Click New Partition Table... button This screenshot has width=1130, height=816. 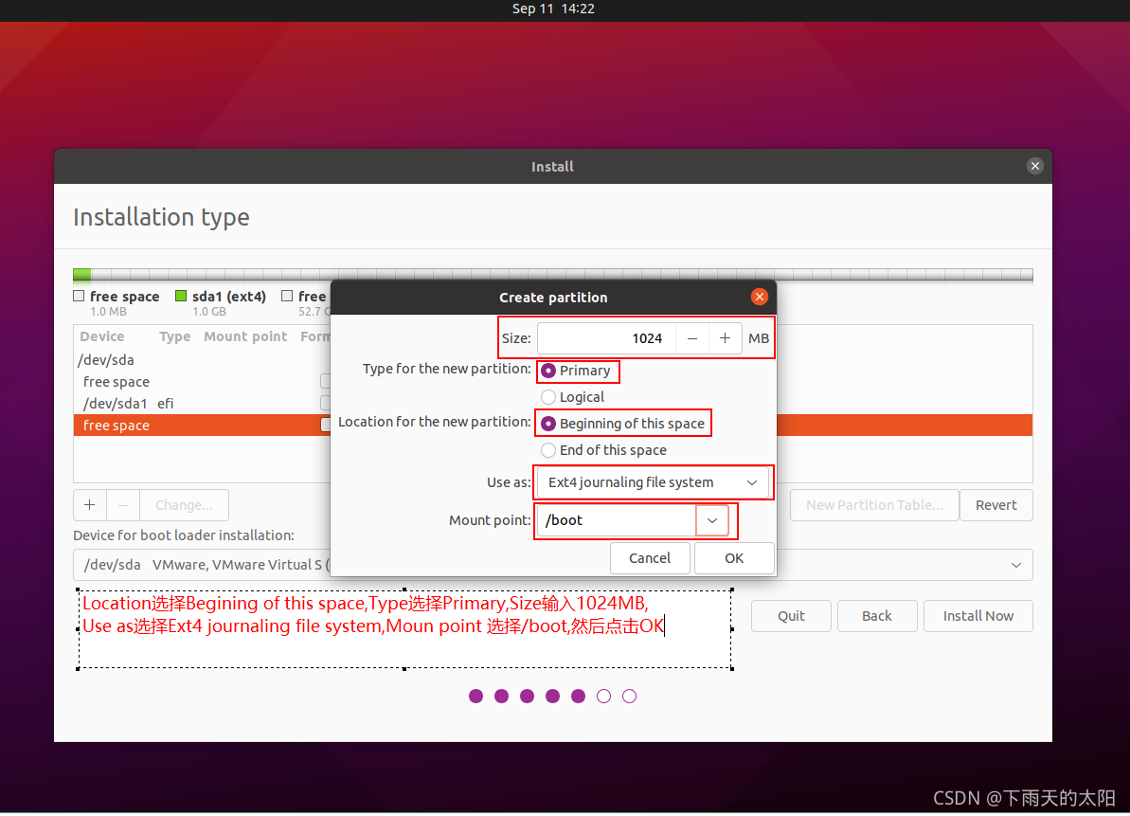[874, 504]
